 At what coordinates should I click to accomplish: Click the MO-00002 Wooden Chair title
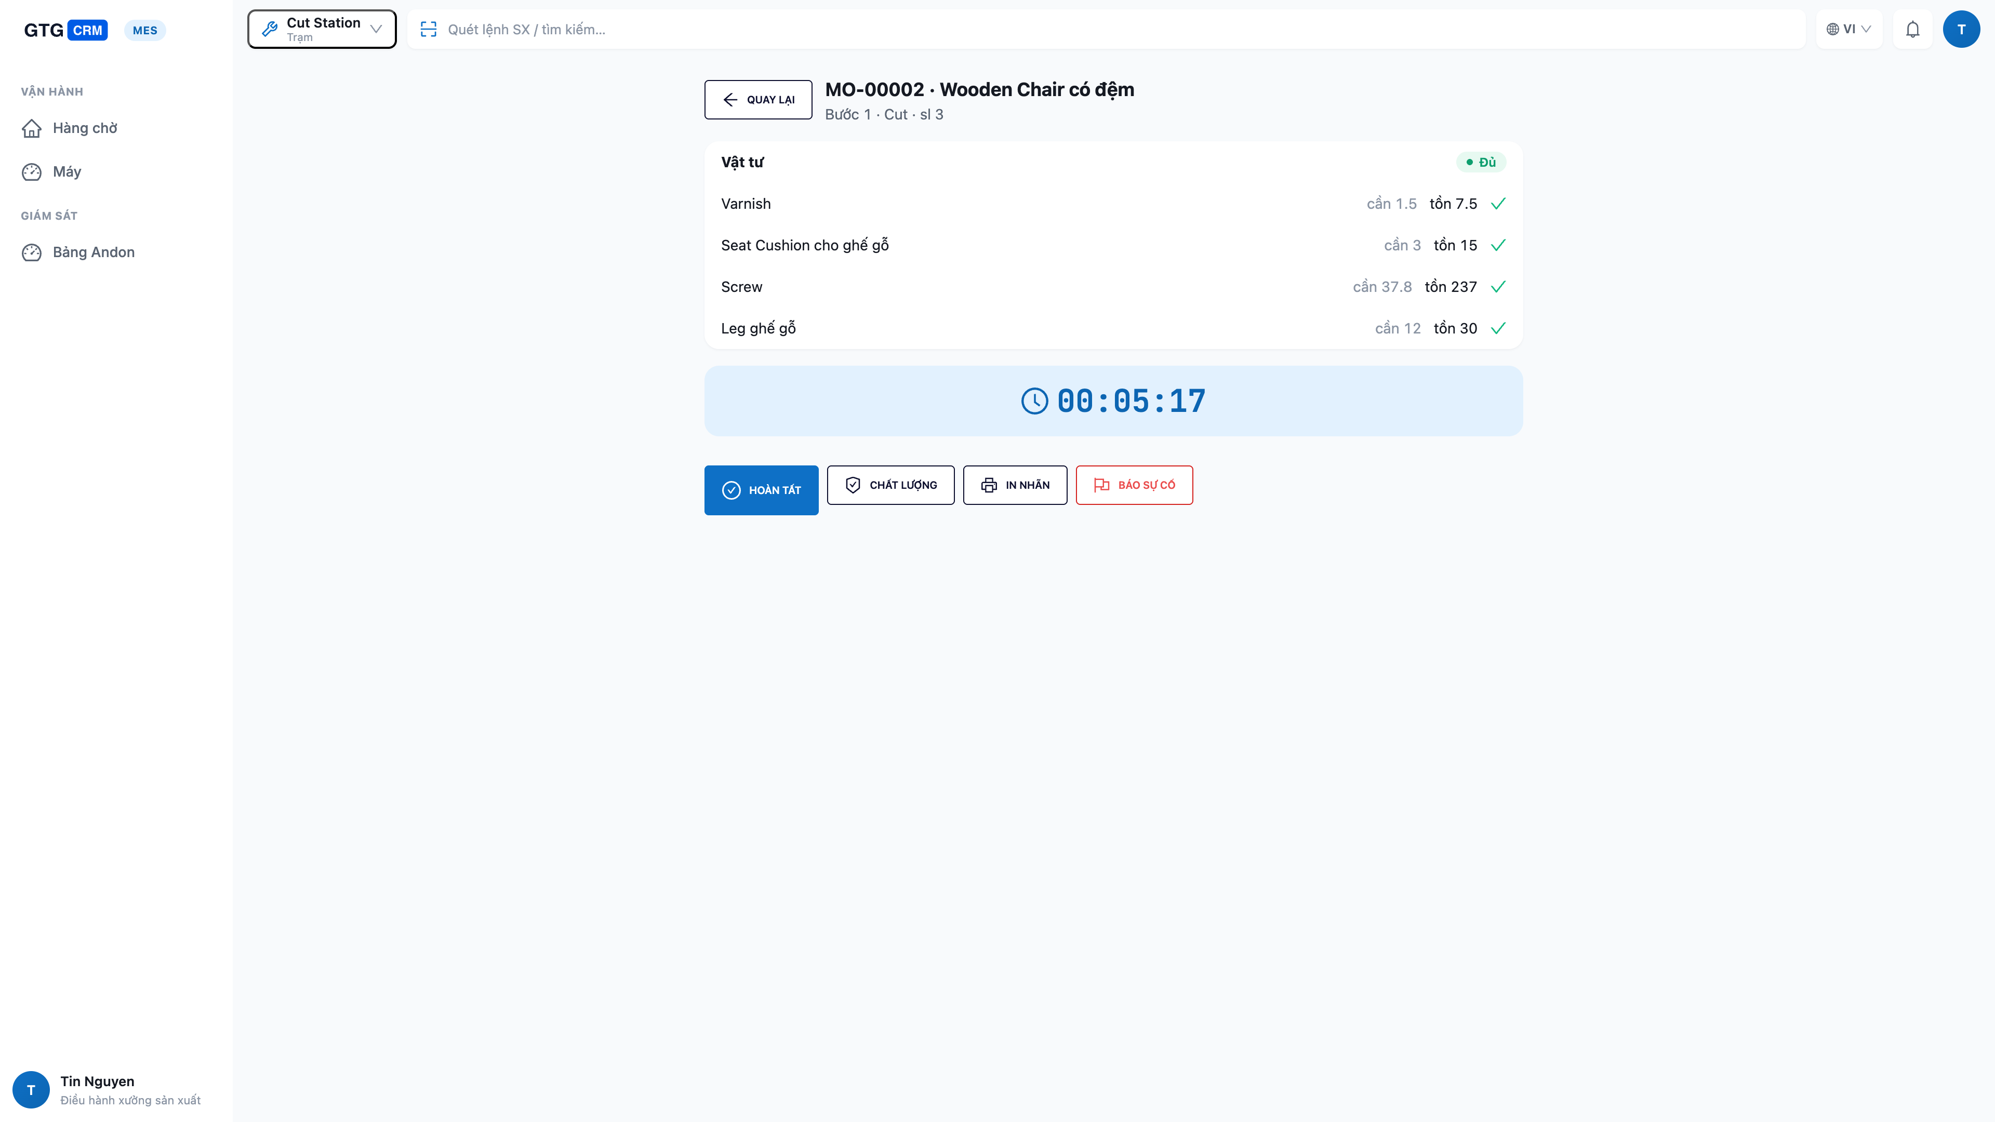[980, 90]
